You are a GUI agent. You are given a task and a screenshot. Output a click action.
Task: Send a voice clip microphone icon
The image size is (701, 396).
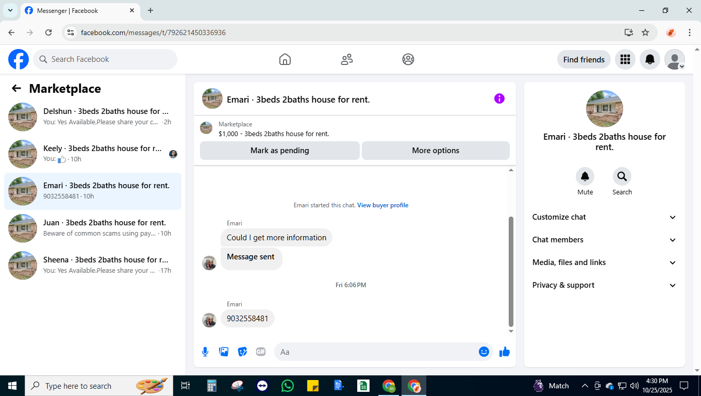point(205,352)
